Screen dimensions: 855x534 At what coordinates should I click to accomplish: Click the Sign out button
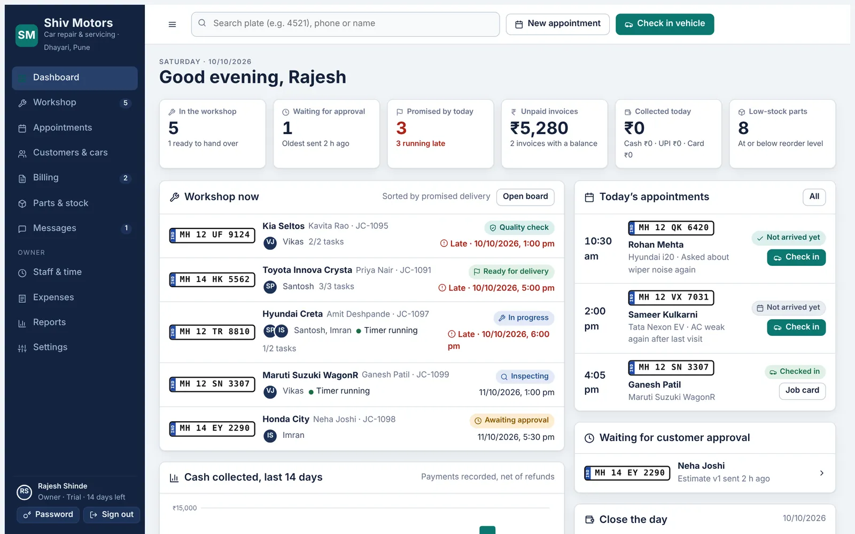pos(111,515)
